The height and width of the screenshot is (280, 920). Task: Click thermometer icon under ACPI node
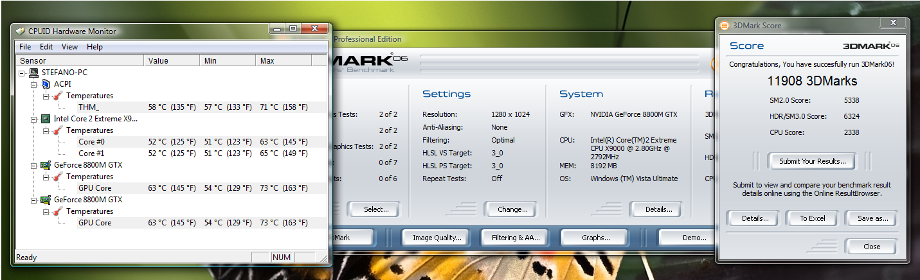(x=58, y=96)
